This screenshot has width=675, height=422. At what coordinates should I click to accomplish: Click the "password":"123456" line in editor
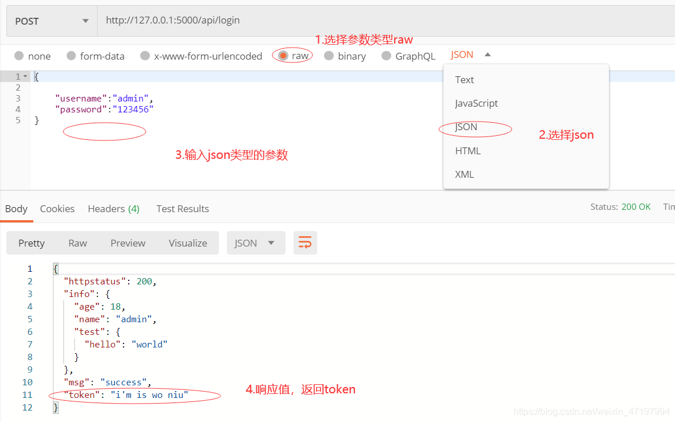(104, 110)
